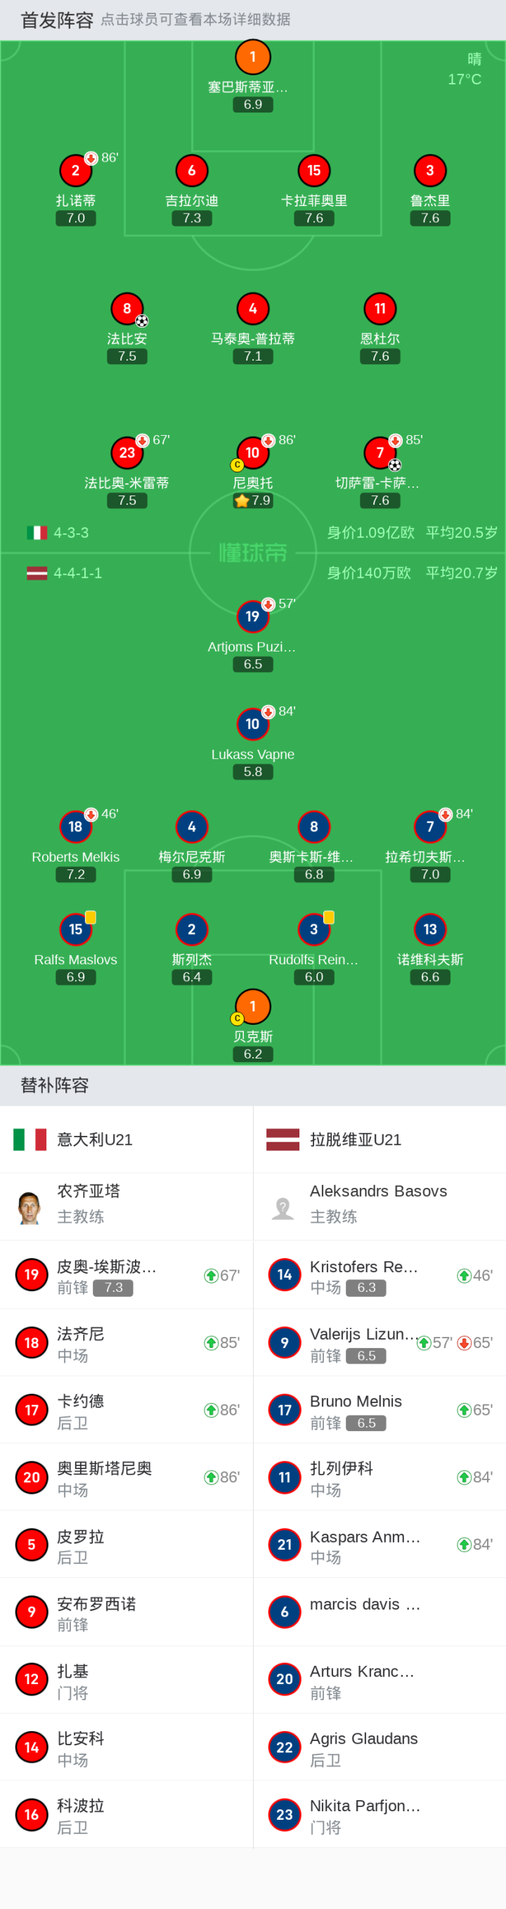Click 尼奥托 7.9 star rating badge
This screenshot has height=1909, width=506.
252,500
